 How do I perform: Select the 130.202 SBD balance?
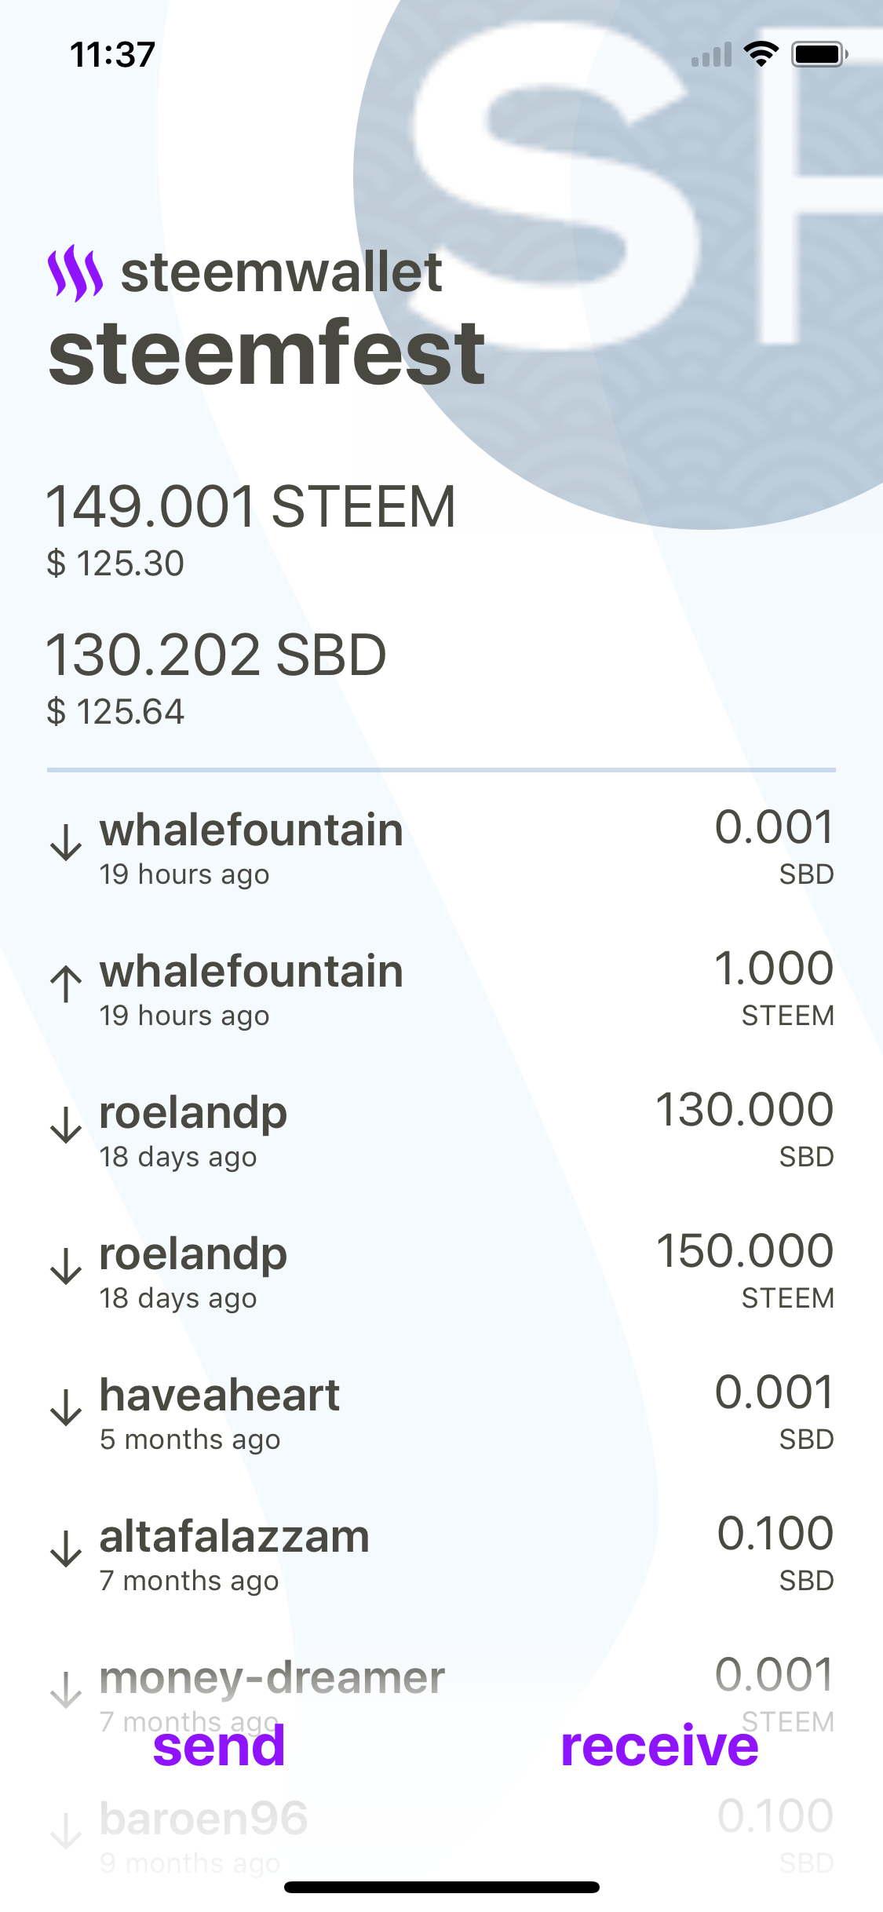(x=216, y=655)
